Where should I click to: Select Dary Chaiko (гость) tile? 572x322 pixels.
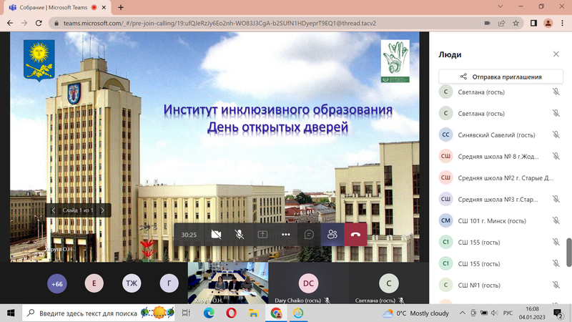pyautogui.click(x=308, y=283)
